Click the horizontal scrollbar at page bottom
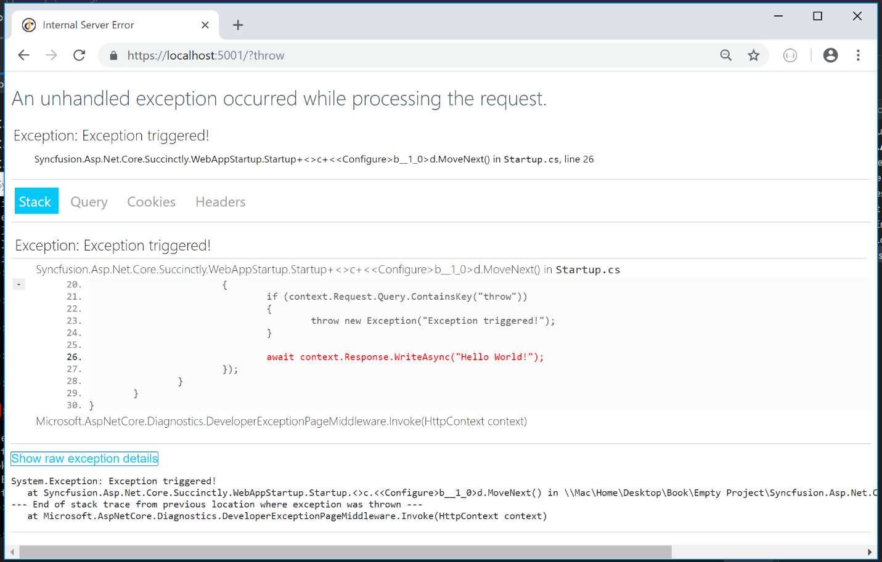The image size is (882, 562). (345, 551)
